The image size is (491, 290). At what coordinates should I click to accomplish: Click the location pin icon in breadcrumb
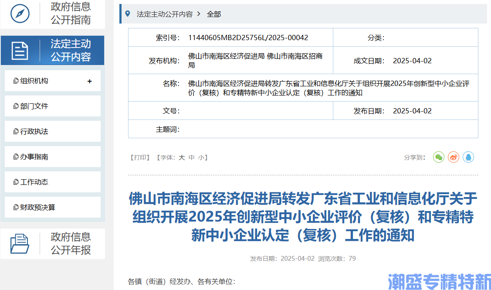tap(128, 14)
